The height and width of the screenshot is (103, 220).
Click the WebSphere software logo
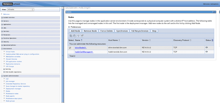point(11,4)
